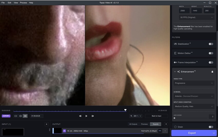
Task: Click the 79% export progress indicator
Action: click(x=160, y=131)
